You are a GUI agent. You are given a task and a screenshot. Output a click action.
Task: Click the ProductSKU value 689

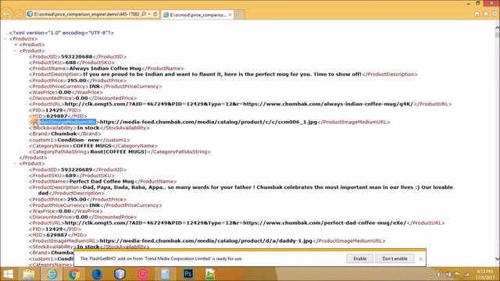point(71,176)
